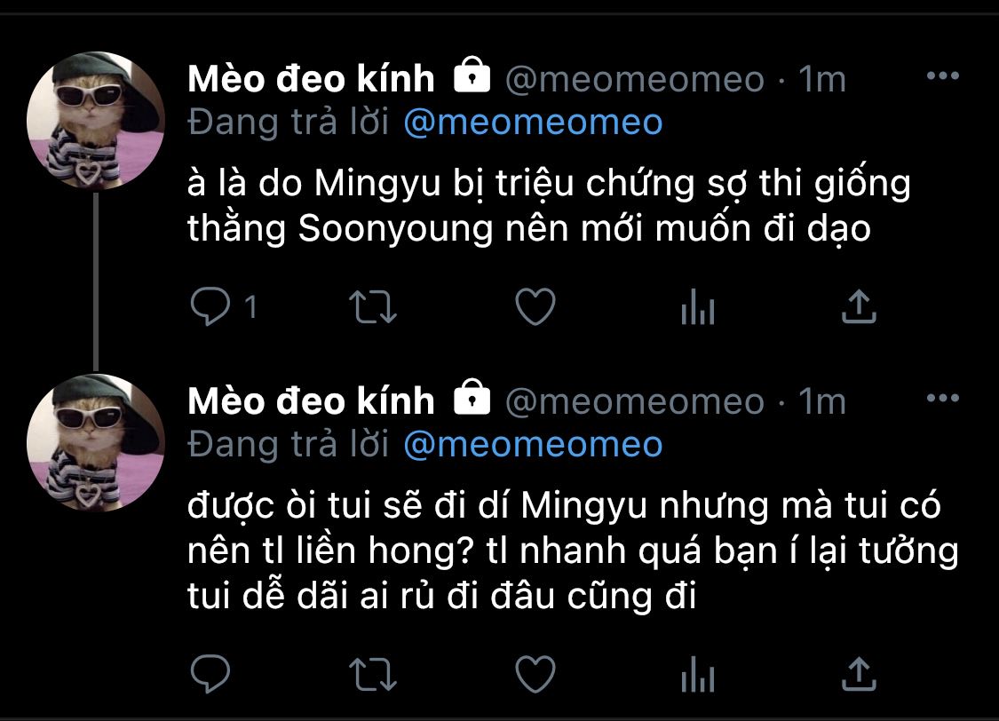Retweet the first tweet
The image size is (999, 721).
click(x=373, y=307)
